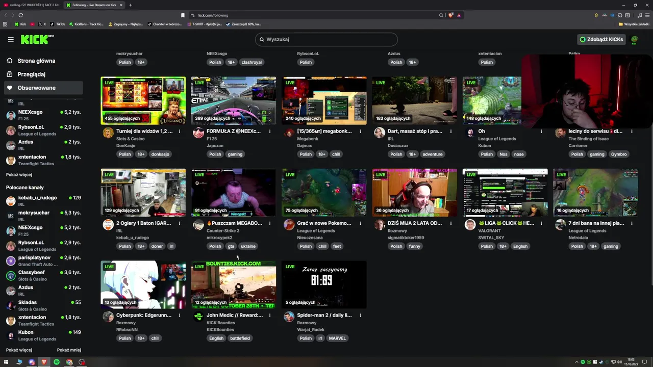Image resolution: width=653 pixels, height=367 pixels.
Task: Click the Zdobądź KICKs button
Action: tap(601, 39)
